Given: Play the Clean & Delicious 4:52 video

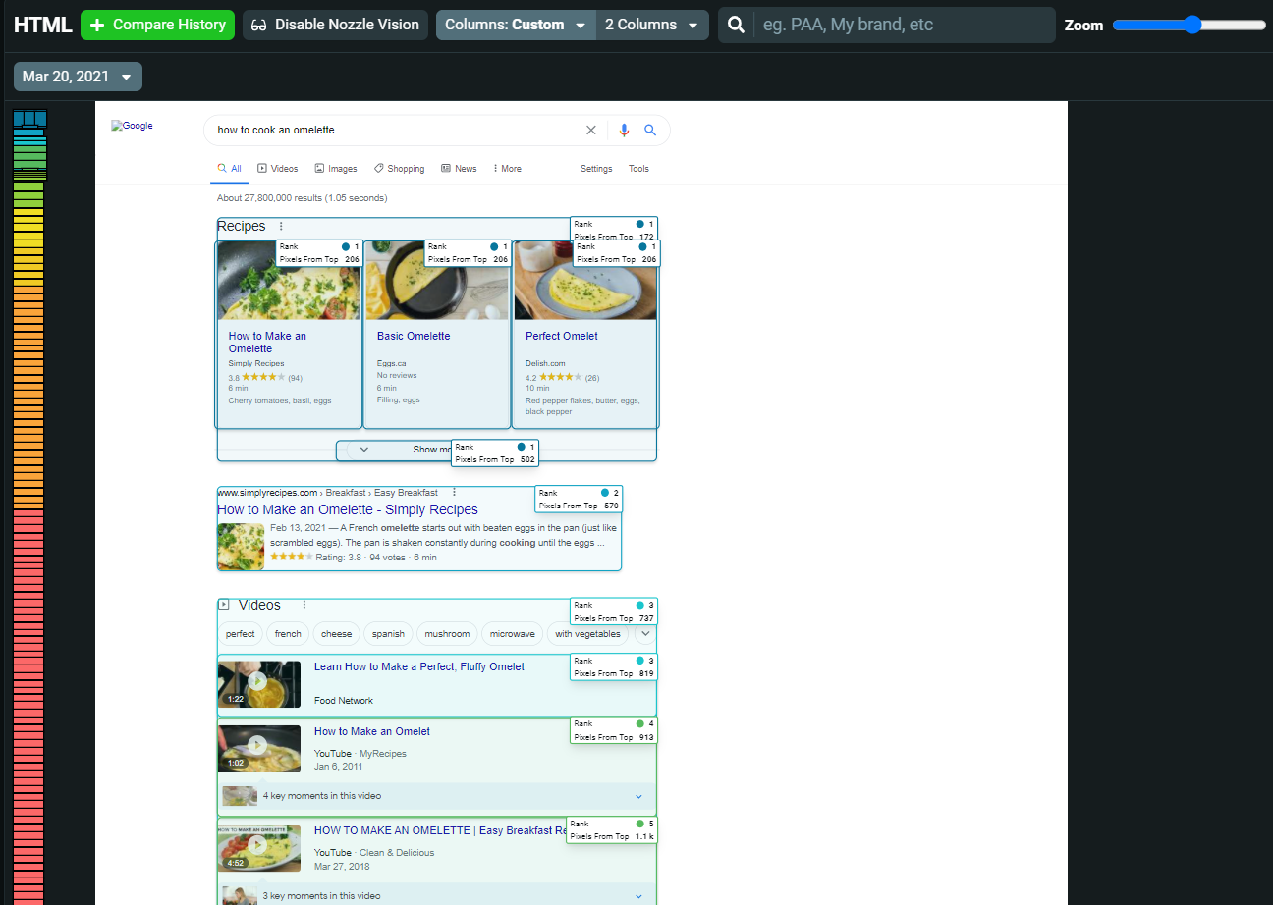Looking at the screenshot, I should 259,848.
